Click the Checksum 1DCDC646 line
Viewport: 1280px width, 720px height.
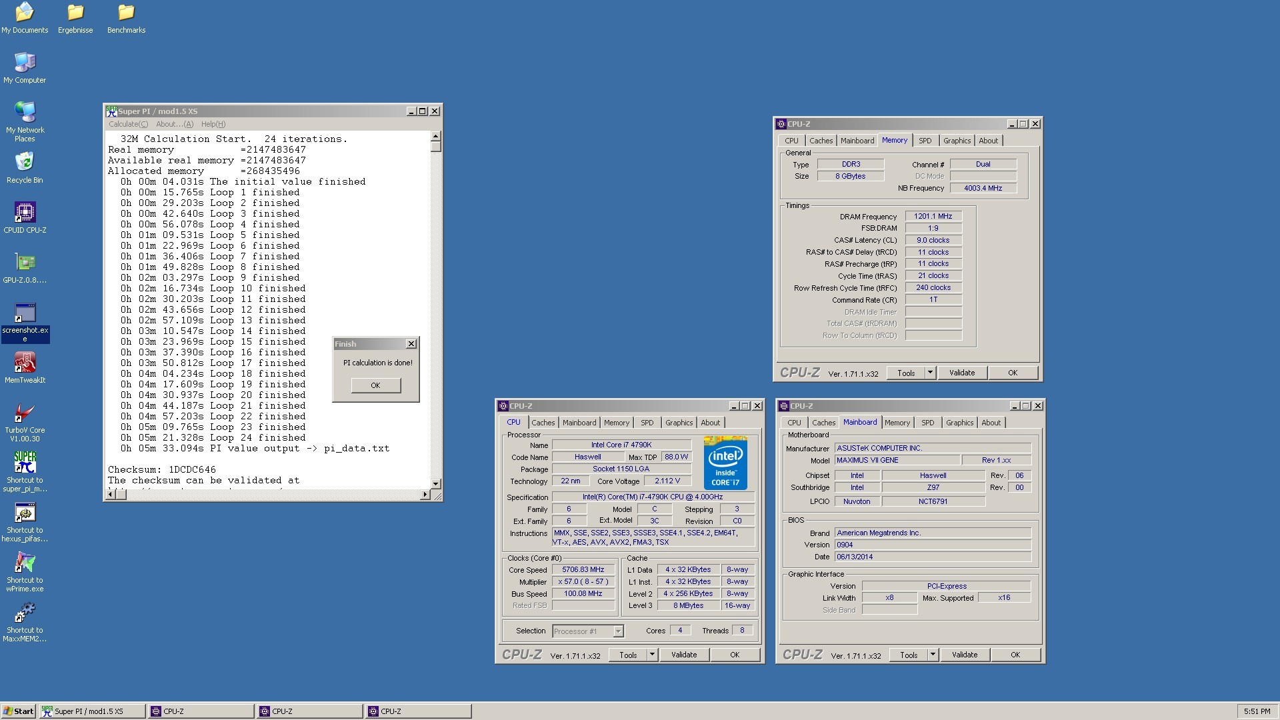(x=162, y=469)
